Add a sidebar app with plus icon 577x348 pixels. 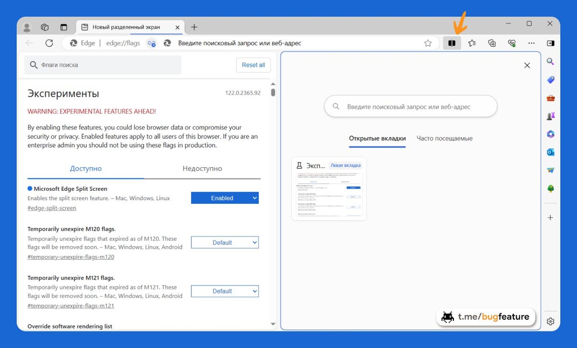551,218
